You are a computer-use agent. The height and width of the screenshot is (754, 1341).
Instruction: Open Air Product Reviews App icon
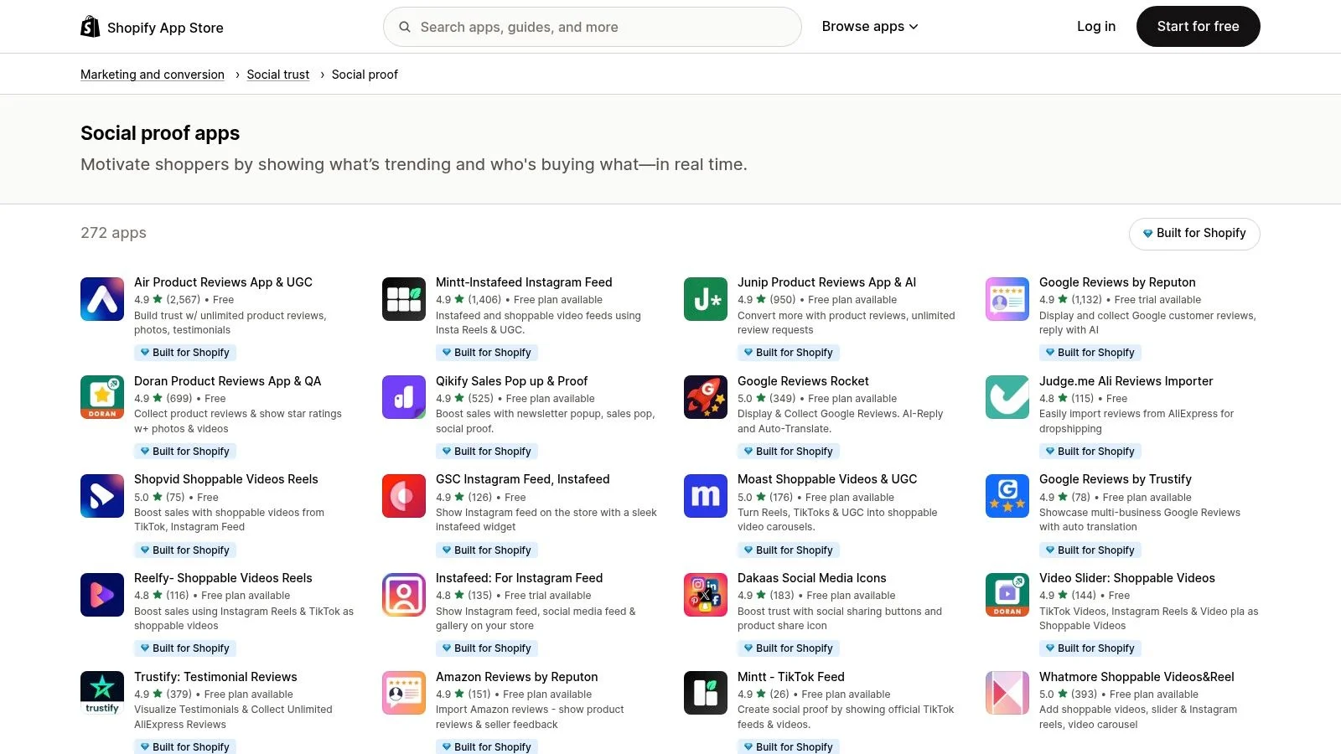(102, 299)
